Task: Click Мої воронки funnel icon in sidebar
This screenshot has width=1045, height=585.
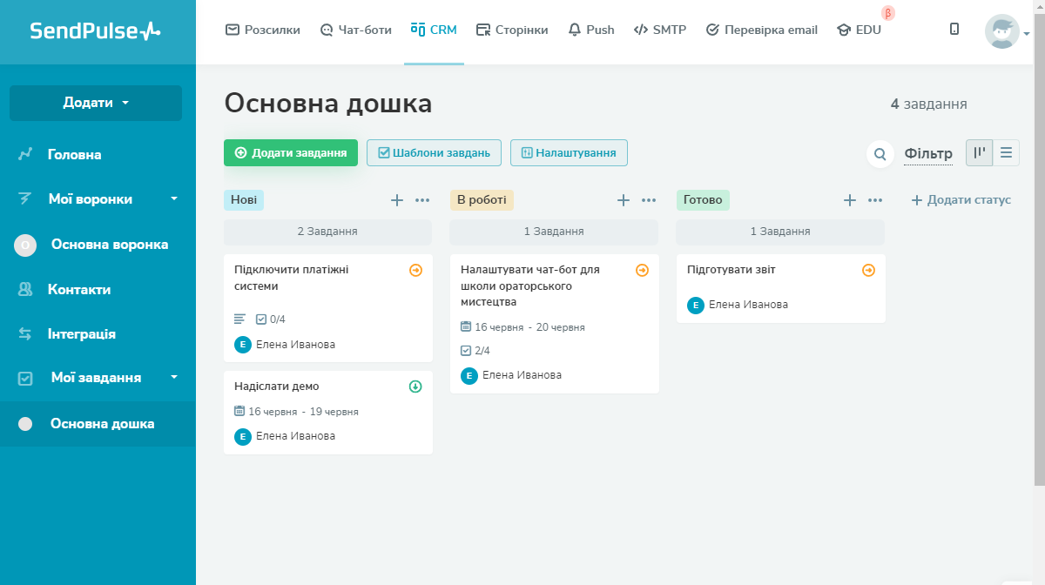Action: coord(26,199)
